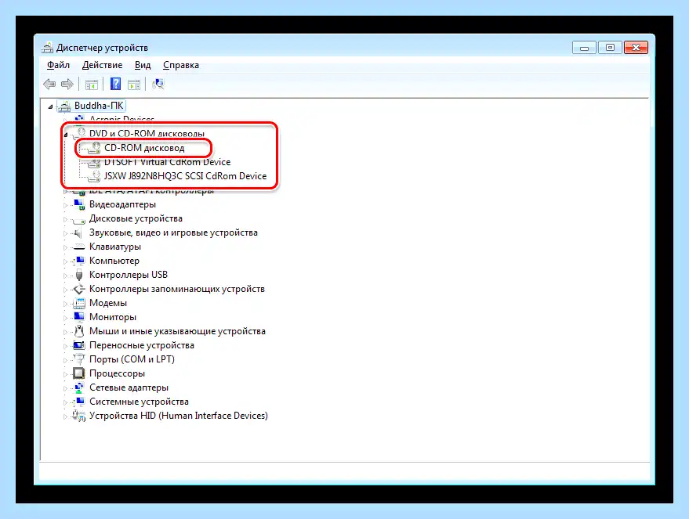This screenshot has width=689, height=519.
Task: Open the Действие menu
Action: point(103,65)
